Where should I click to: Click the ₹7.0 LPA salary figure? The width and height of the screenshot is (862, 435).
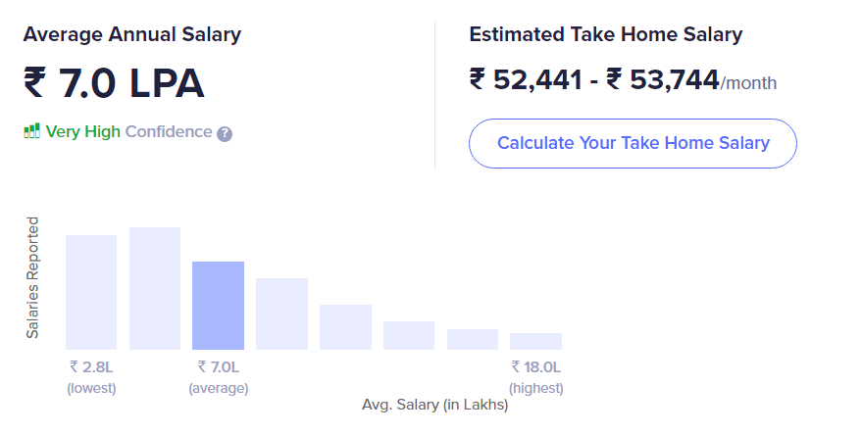[x=114, y=83]
